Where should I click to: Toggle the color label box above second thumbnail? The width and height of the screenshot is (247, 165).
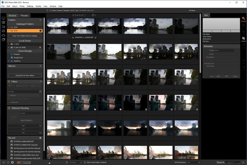tap(85, 15)
